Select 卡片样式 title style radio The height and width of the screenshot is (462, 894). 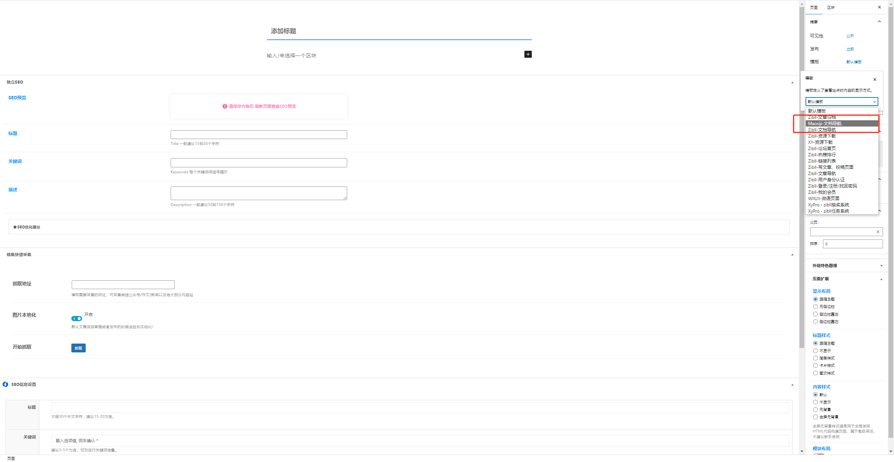pos(815,366)
